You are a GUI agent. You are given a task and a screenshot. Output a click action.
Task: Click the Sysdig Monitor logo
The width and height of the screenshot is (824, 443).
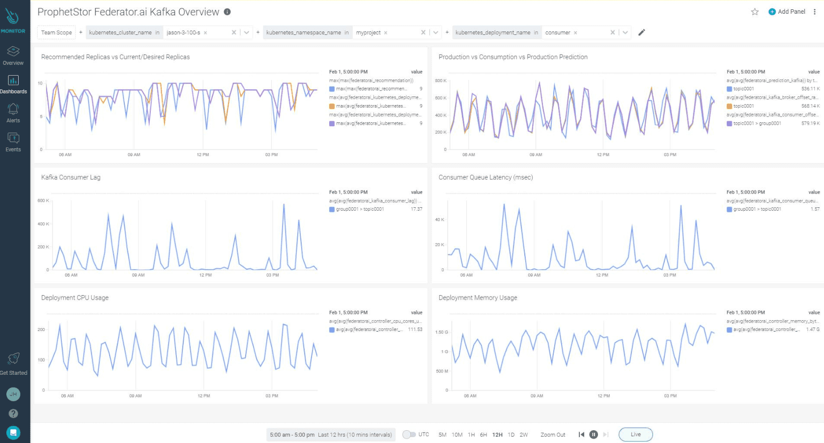pos(13,21)
